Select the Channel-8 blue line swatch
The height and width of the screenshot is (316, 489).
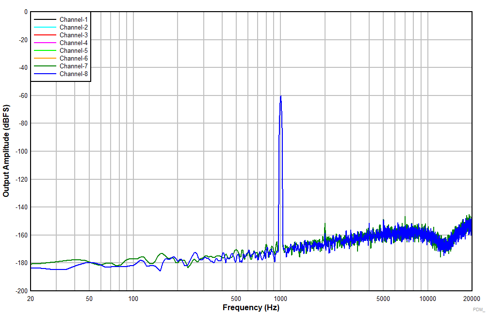click(46, 74)
